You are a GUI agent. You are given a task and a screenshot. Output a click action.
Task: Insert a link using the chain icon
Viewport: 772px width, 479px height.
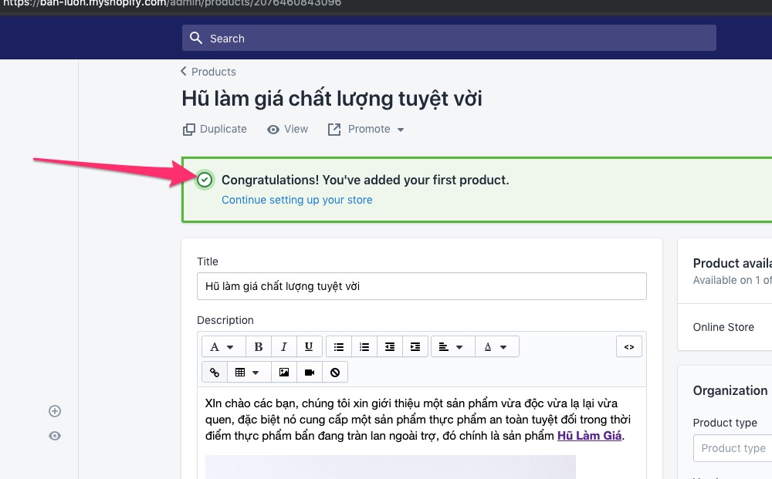tap(215, 372)
